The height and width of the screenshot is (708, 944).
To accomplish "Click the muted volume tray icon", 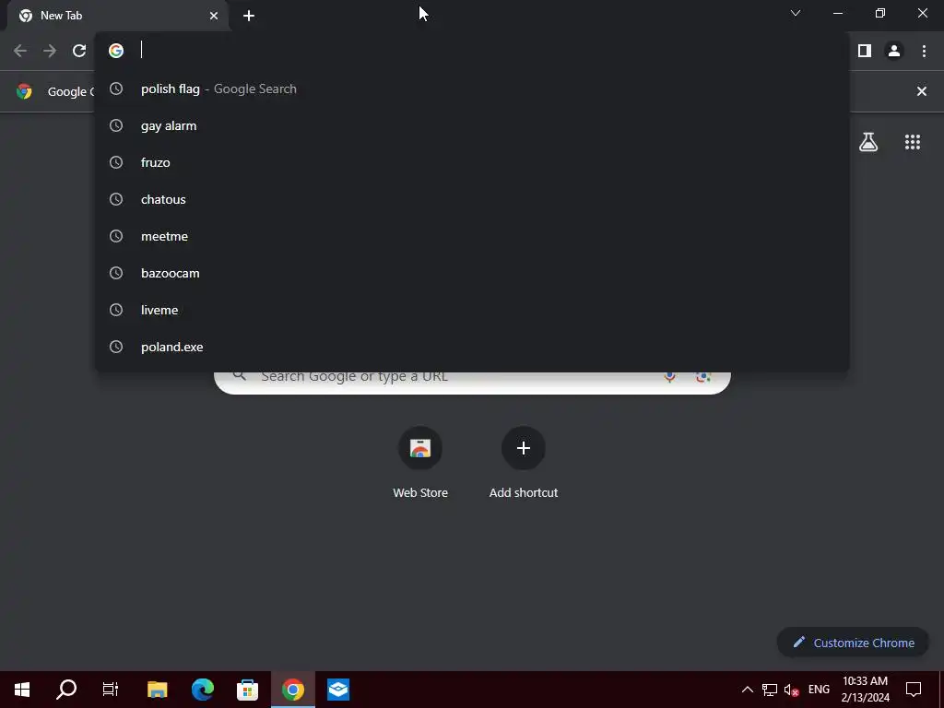I will (x=791, y=690).
